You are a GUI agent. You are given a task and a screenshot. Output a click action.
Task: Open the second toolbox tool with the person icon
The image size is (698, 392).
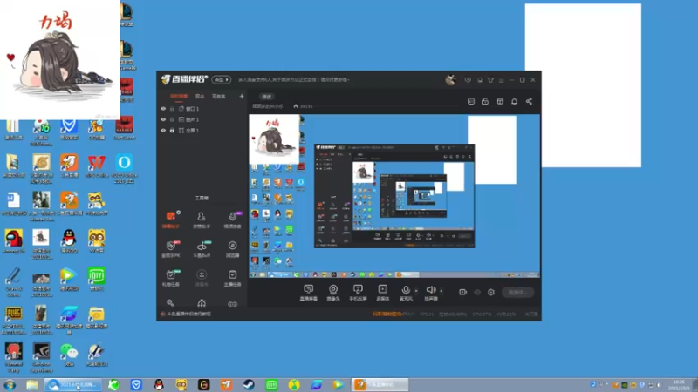pos(202,220)
